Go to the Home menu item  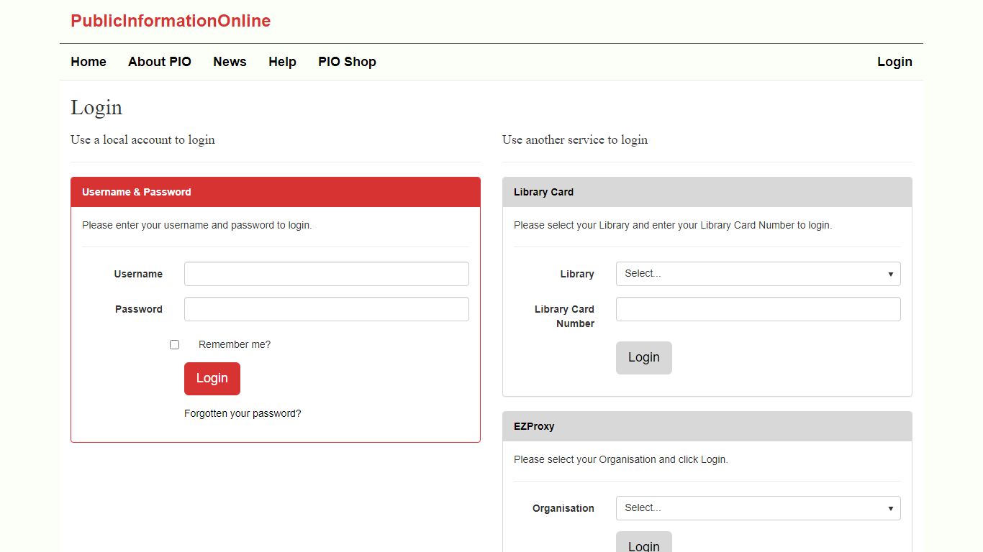[x=89, y=62]
